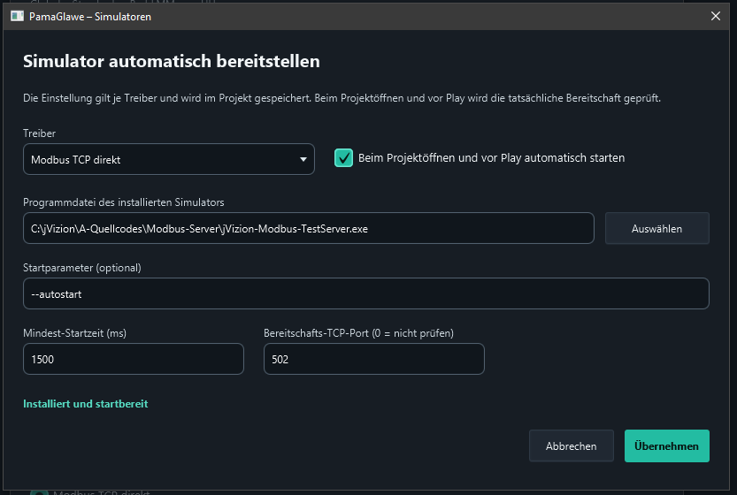Click the 'Mindest-Startzeit (ms)' label
Viewport: 737px width, 495px height.
[x=74, y=333]
